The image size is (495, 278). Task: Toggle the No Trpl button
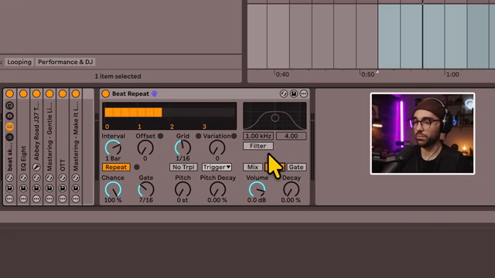(x=183, y=167)
